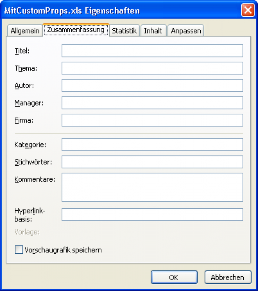The image size is (258, 291).
Task: Click inside the Kommentare text area
Action: (152, 187)
